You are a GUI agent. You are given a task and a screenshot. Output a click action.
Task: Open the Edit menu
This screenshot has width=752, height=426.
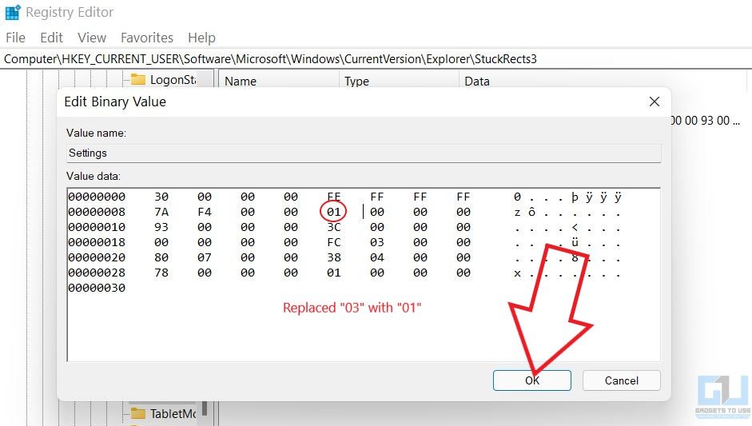coord(51,38)
